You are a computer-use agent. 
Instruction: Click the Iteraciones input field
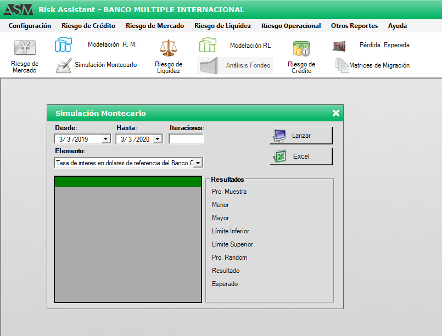[x=186, y=139]
